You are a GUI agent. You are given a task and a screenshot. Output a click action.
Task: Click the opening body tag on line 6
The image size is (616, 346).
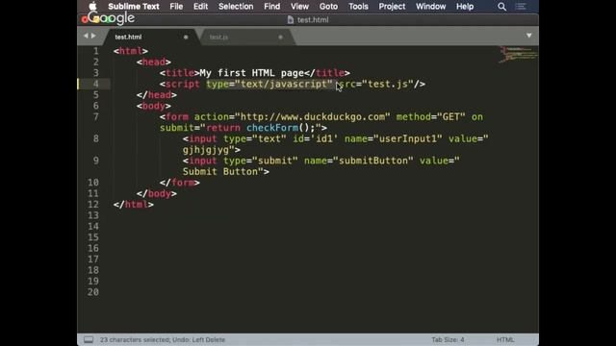click(154, 106)
